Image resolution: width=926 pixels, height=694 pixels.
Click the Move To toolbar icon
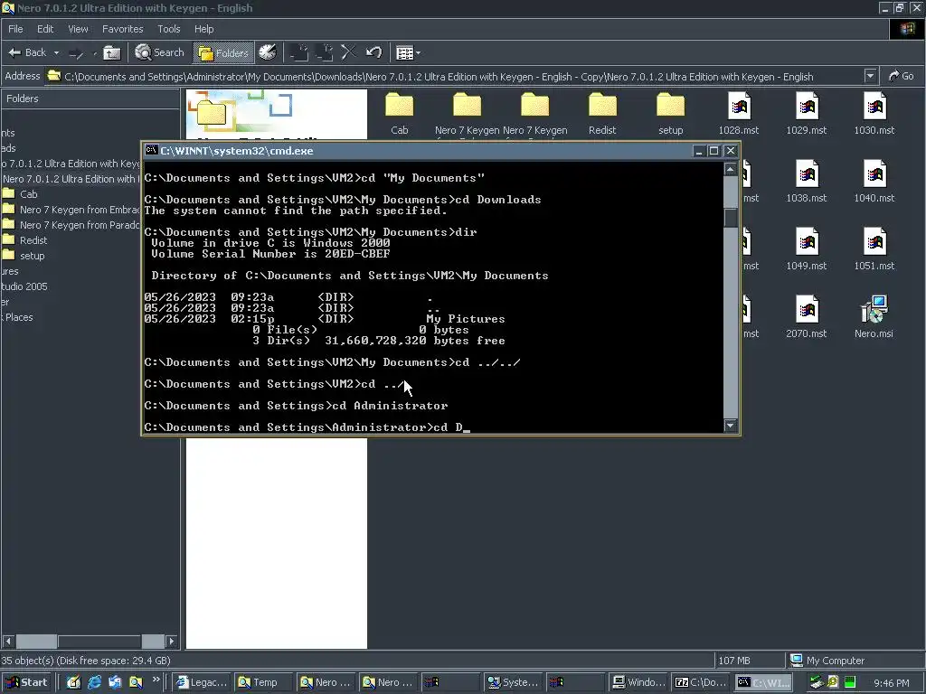click(298, 52)
